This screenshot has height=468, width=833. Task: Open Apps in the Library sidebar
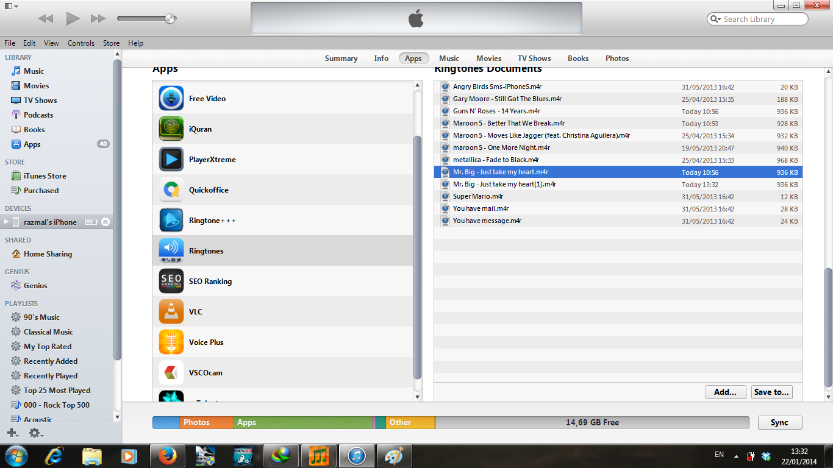[x=32, y=144]
